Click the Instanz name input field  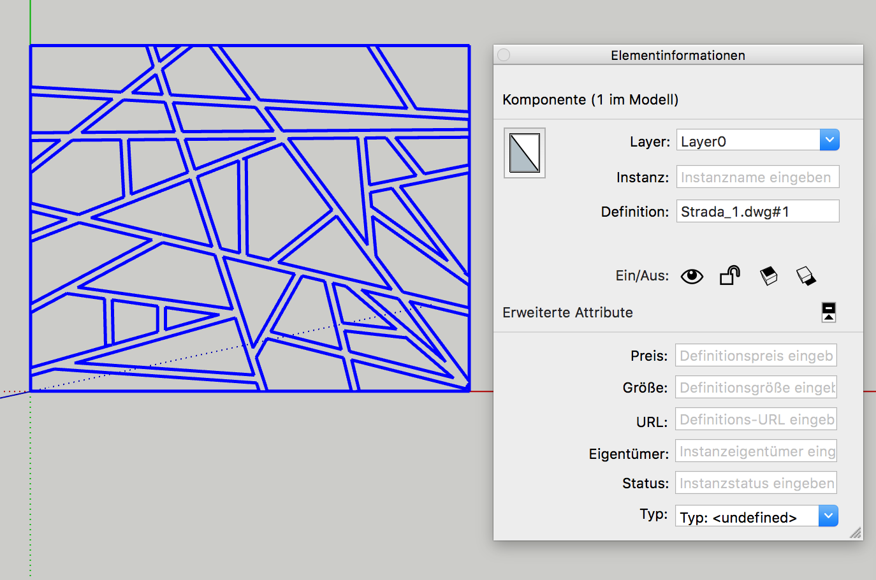point(757,177)
